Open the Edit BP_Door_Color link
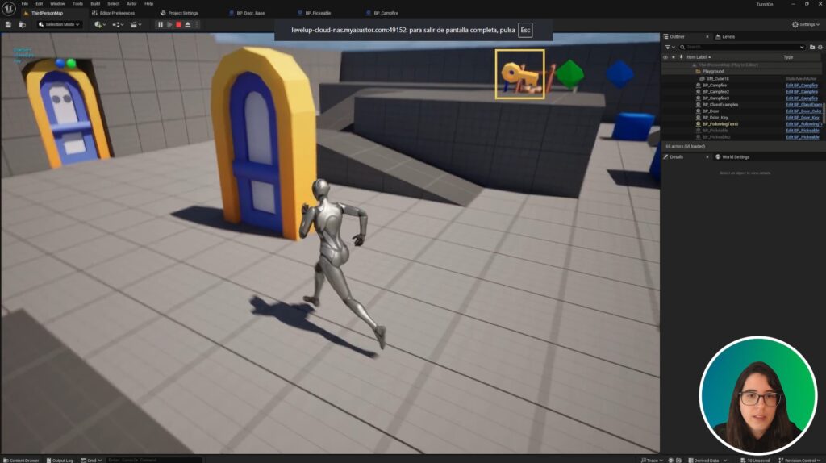This screenshot has width=826, height=463. coord(803,111)
